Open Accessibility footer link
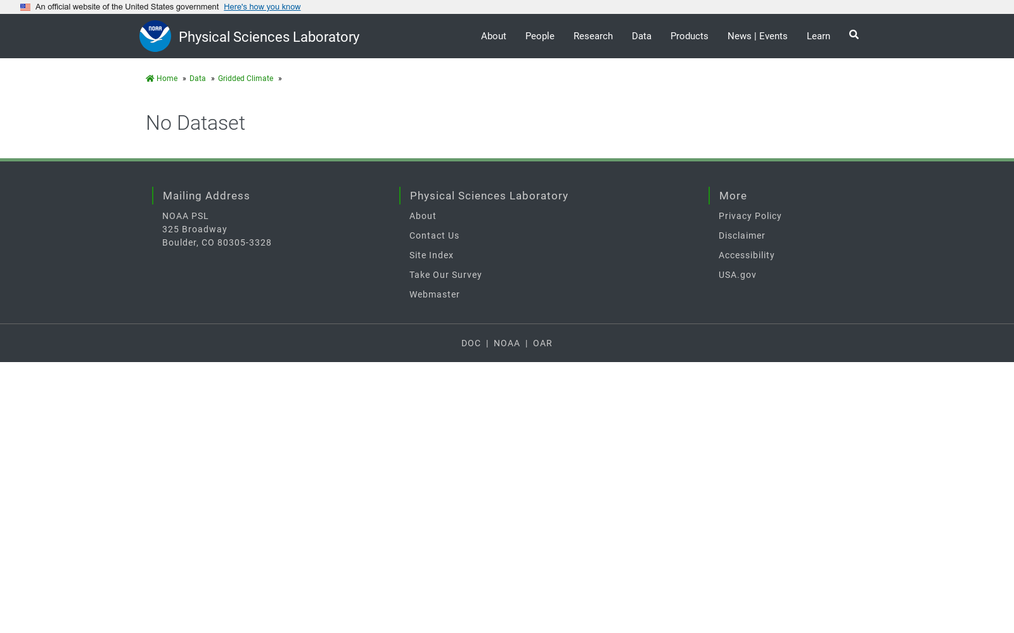 (747, 255)
